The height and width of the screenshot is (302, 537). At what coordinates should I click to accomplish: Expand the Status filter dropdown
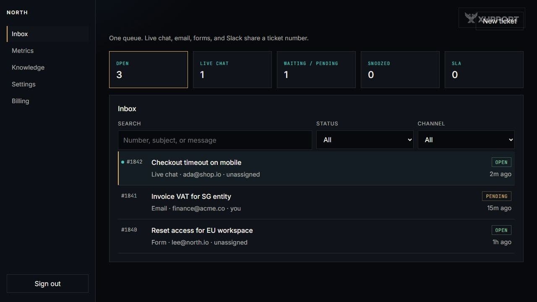point(365,140)
